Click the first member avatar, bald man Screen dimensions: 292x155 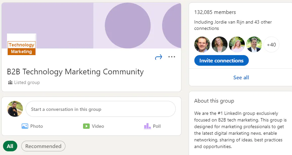click(202, 44)
